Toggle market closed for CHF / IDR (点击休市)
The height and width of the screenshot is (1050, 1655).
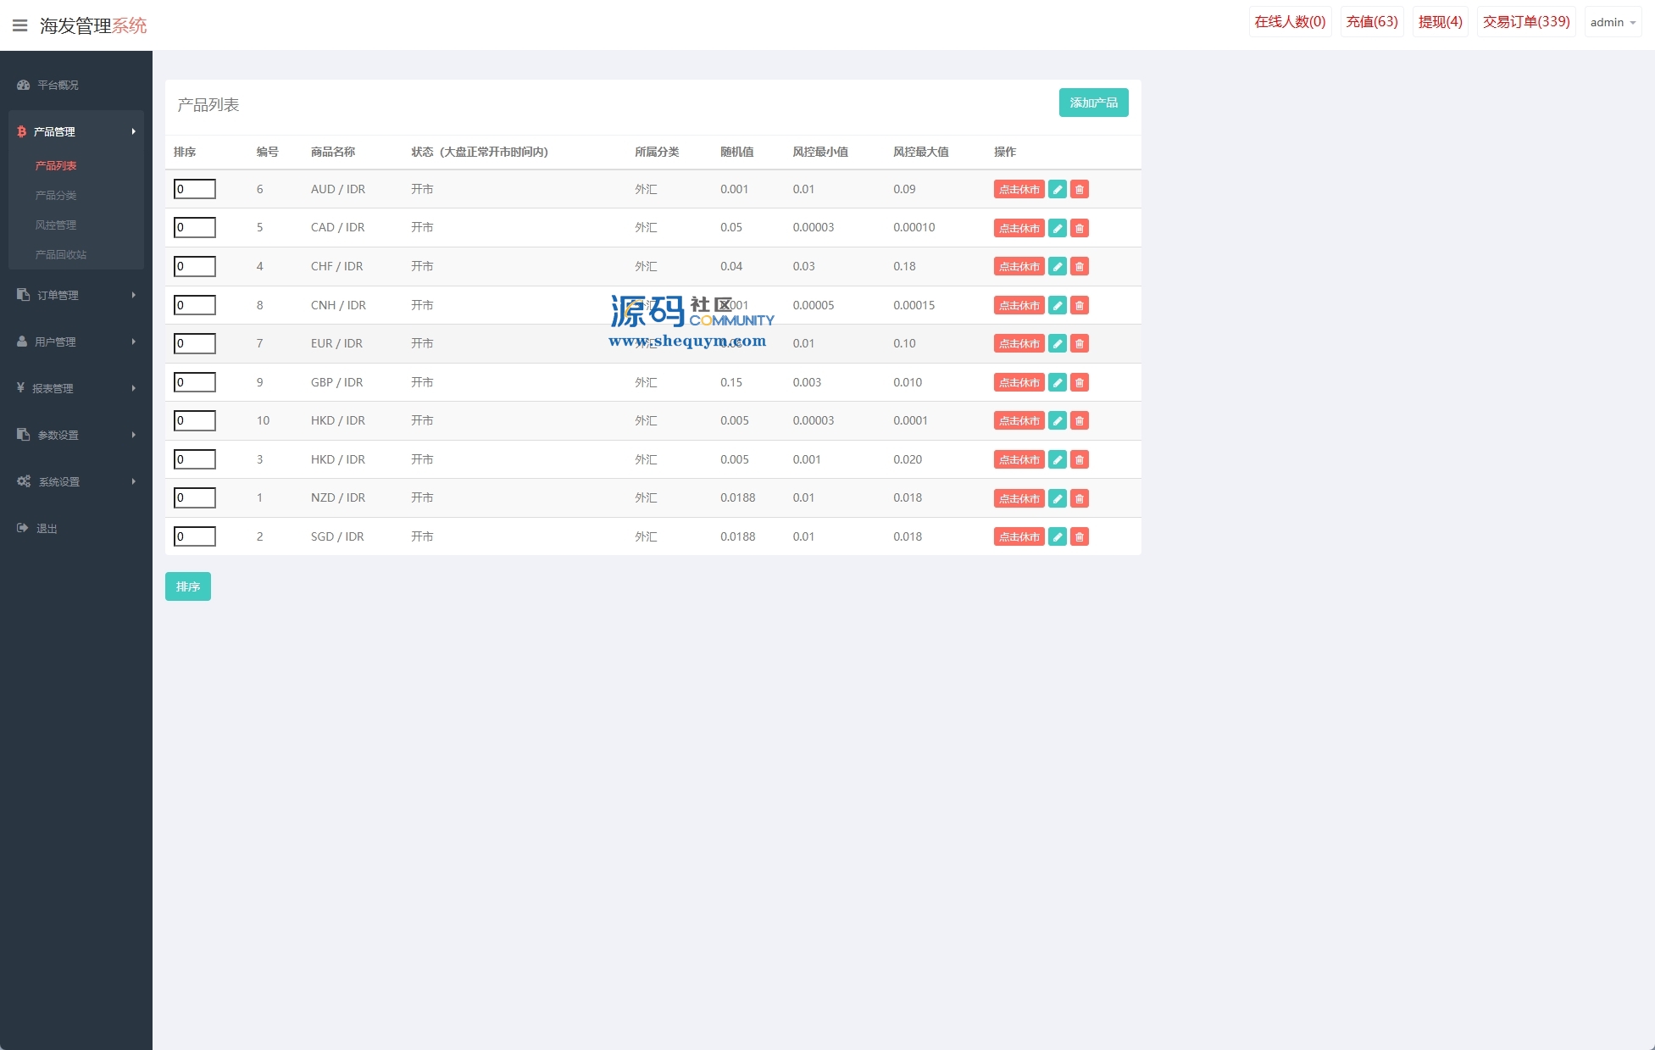[1019, 266]
